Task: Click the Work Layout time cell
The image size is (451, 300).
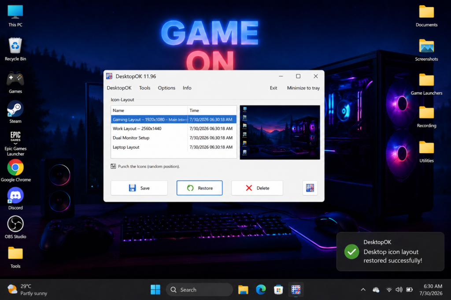Action: click(211, 129)
